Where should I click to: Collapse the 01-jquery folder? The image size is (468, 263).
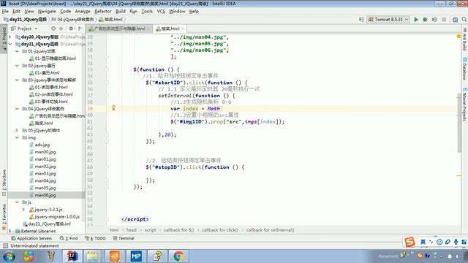[x=17, y=51]
